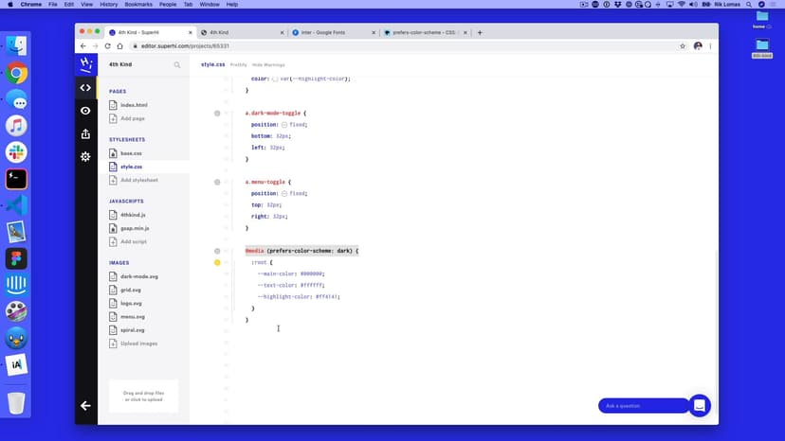785x441 pixels.
Task: Click the search icon beside 4th Kind
Action: (x=176, y=65)
